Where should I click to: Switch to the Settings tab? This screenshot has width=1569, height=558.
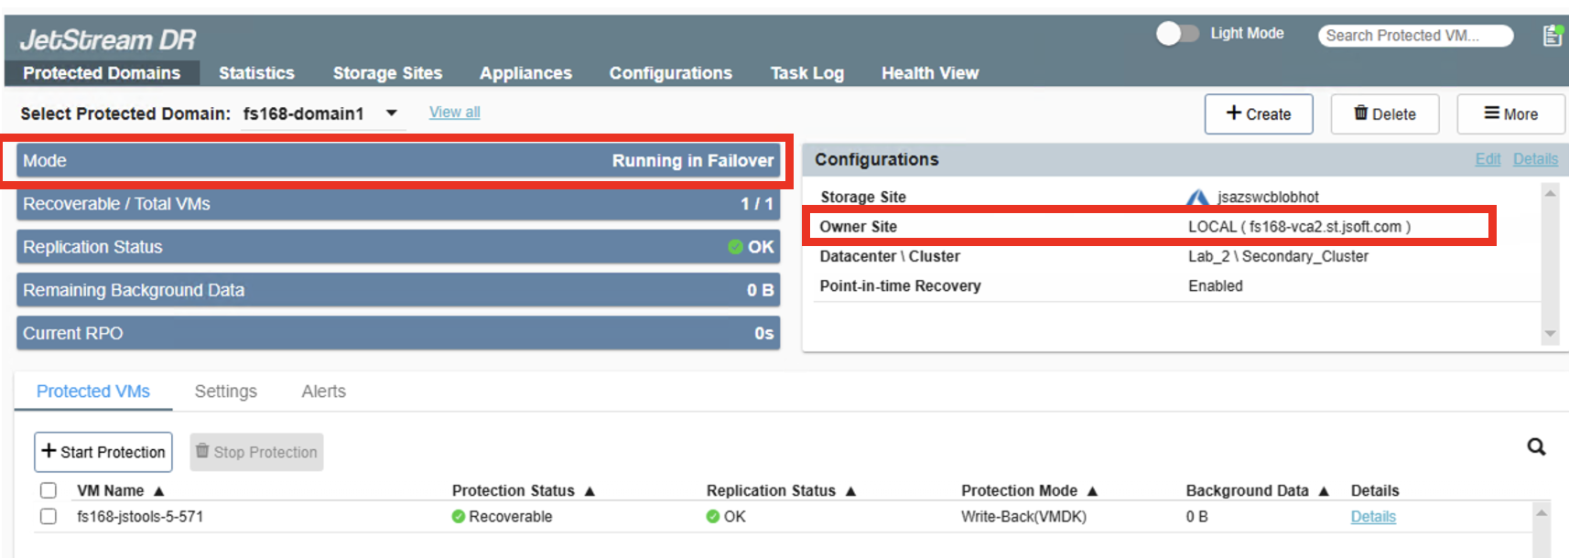click(225, 392)
